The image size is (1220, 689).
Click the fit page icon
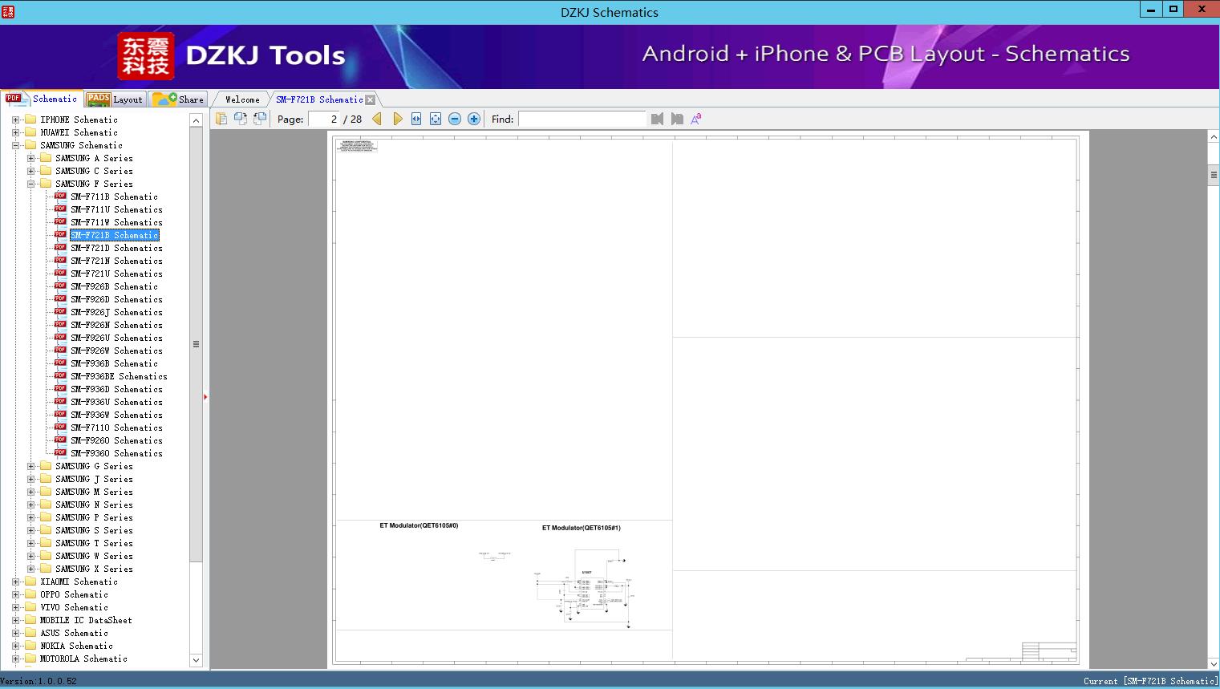[436, 119]
